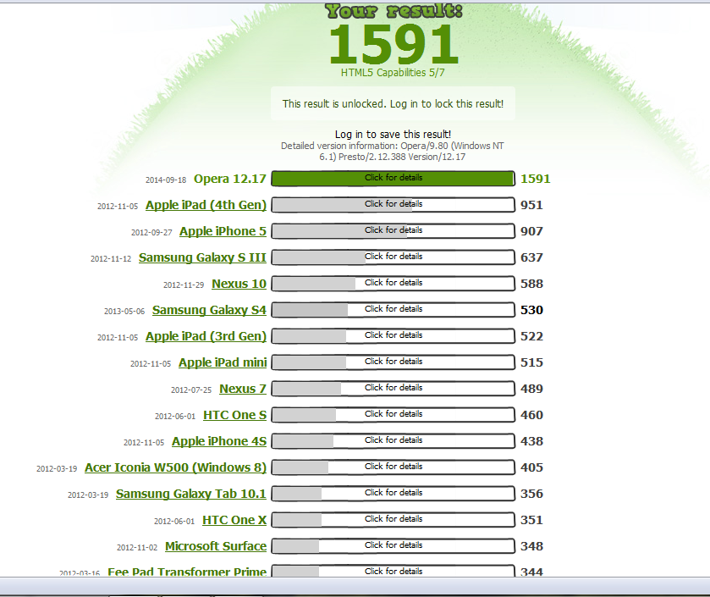Click the green 1591 score beside Opera bar

535,179
